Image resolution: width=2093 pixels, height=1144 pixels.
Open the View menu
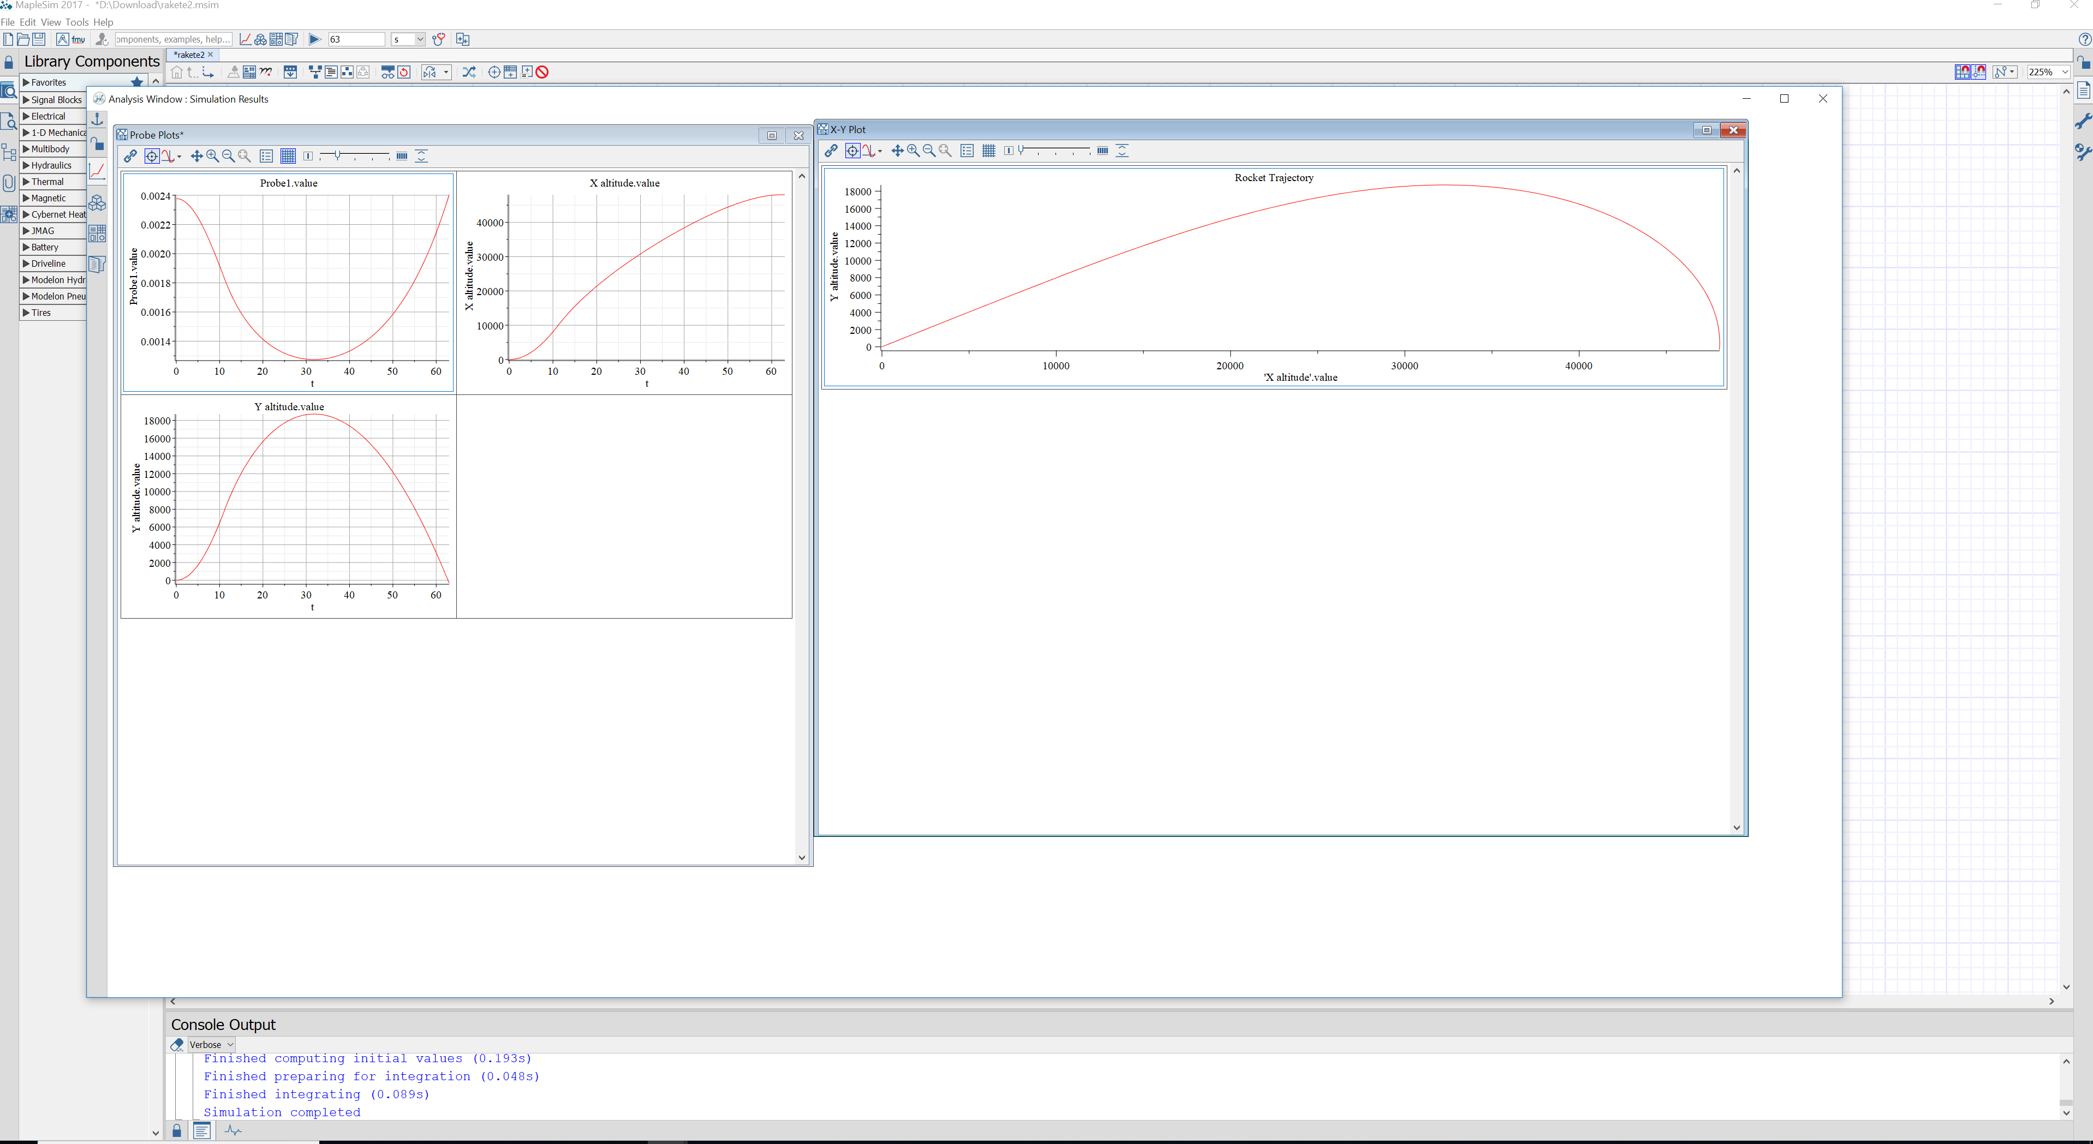coord(50,22)
